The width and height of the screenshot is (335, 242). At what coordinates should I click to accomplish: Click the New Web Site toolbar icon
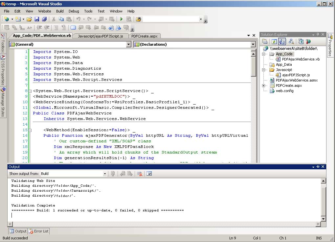[7, 19]
